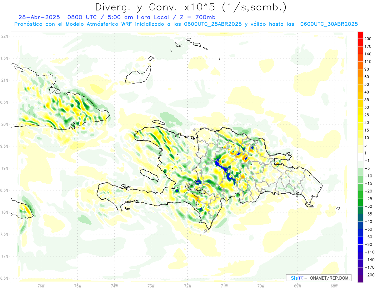Click the 18N latitude label
The width and height of the screenshot is (375, 290).
coord(4,212)
